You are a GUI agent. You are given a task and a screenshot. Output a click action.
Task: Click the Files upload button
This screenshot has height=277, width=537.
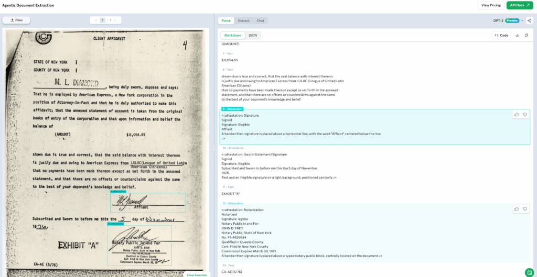coord(16,20)
